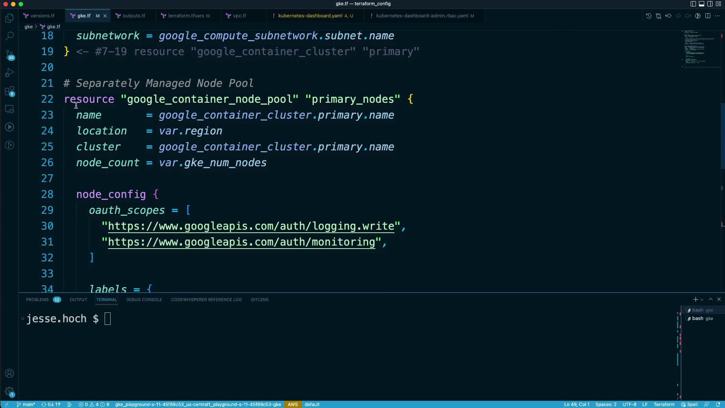Toggle the secondary side bar layout button
Screen dimensions: 725x408
pyautogui.click(x=710, y=4)
